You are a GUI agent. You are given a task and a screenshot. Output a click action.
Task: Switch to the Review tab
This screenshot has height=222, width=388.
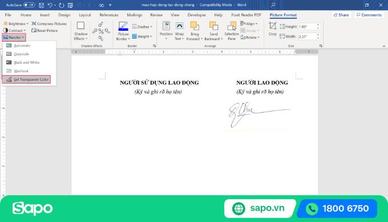tap(156, 15)
